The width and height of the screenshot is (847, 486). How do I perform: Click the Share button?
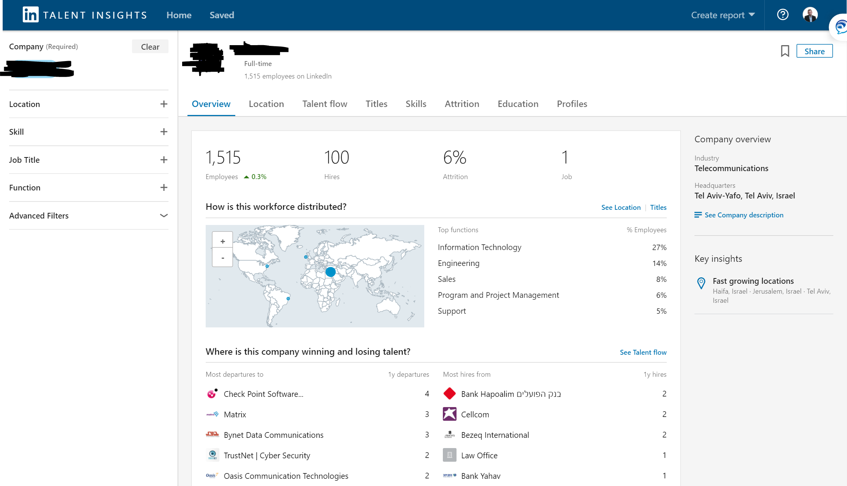tap(814, 51)
